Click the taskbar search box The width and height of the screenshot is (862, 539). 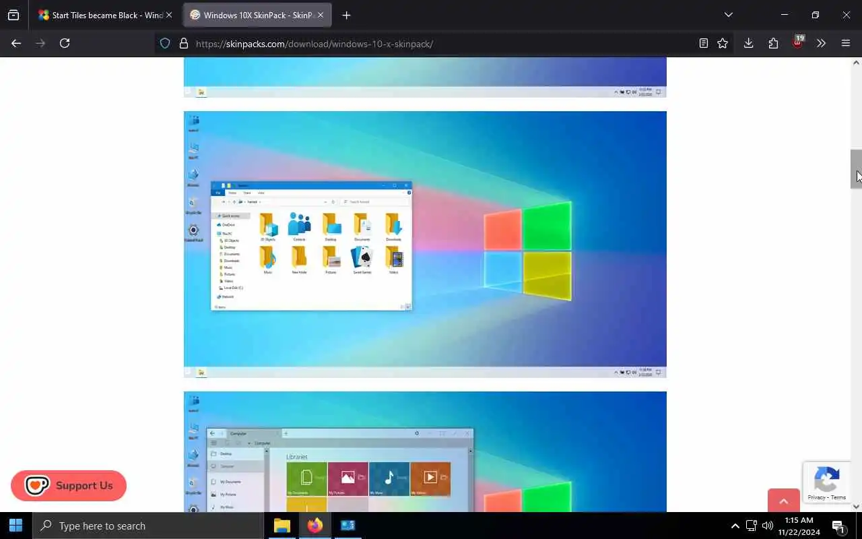click(x=148, y=526)
